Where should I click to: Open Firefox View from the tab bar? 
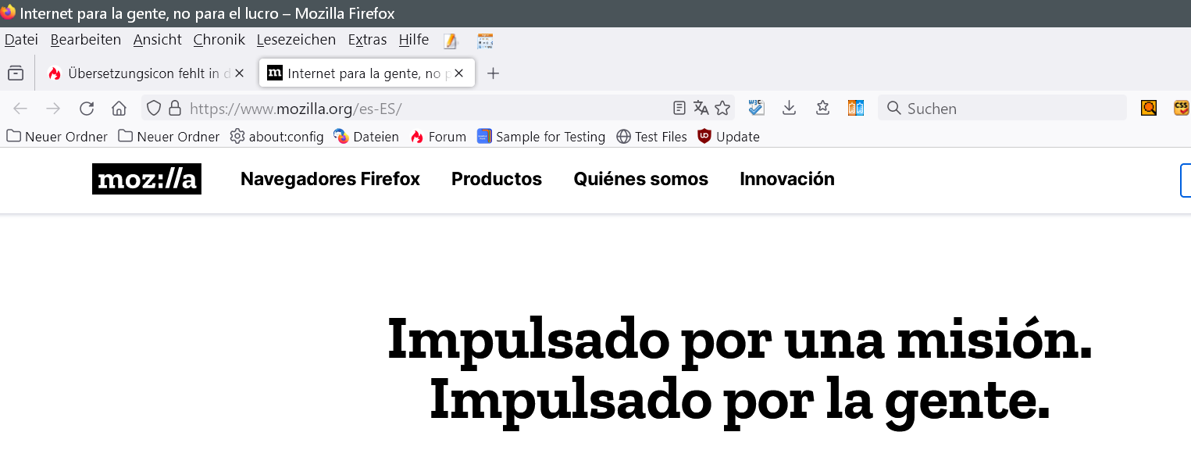click(16, 73)
